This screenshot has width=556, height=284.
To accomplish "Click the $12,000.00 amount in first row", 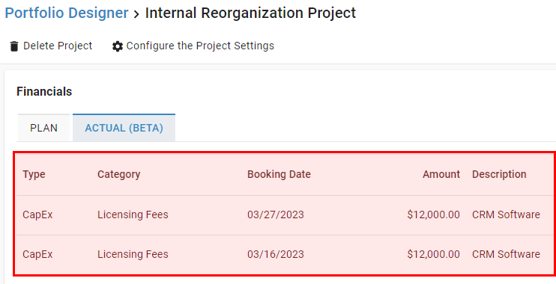I will (x=433, y=214).
